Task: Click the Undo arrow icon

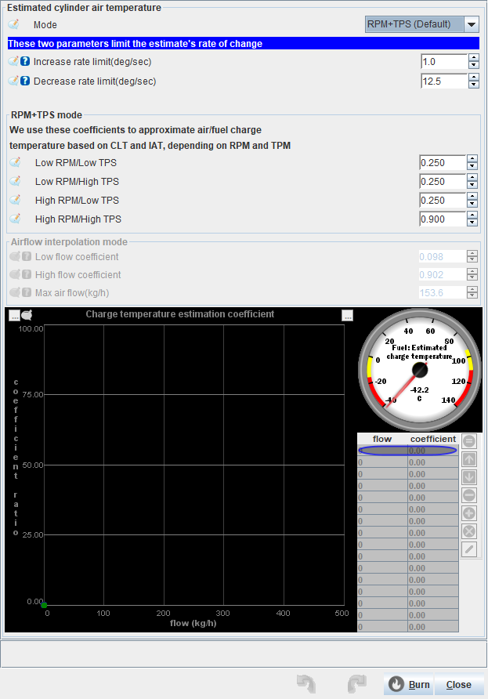Action: tap(306, 684)
